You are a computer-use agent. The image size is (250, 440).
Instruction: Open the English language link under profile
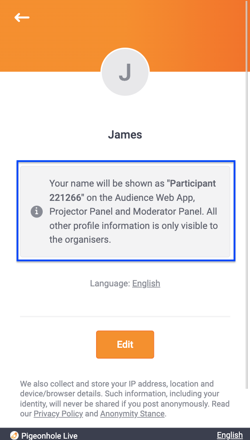(x=146, y=283)
